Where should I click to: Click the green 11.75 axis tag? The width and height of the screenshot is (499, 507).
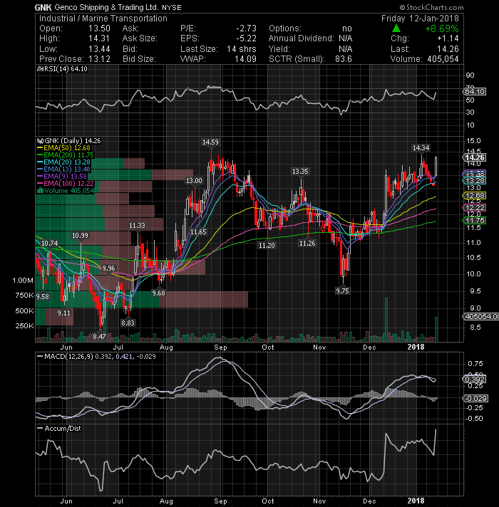(x=474, y=221)
